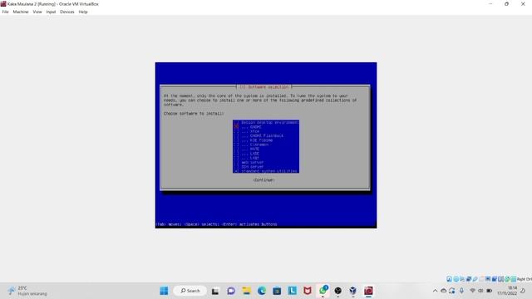Click the VirtualBox recording status indicator
532x299 pixels.
(x=495, y=279)
